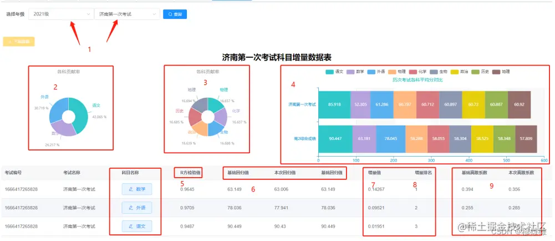This screenshot has width=555, height=241.
Task: Click the 0.9487 R-square cell
Action: [187, 226]
